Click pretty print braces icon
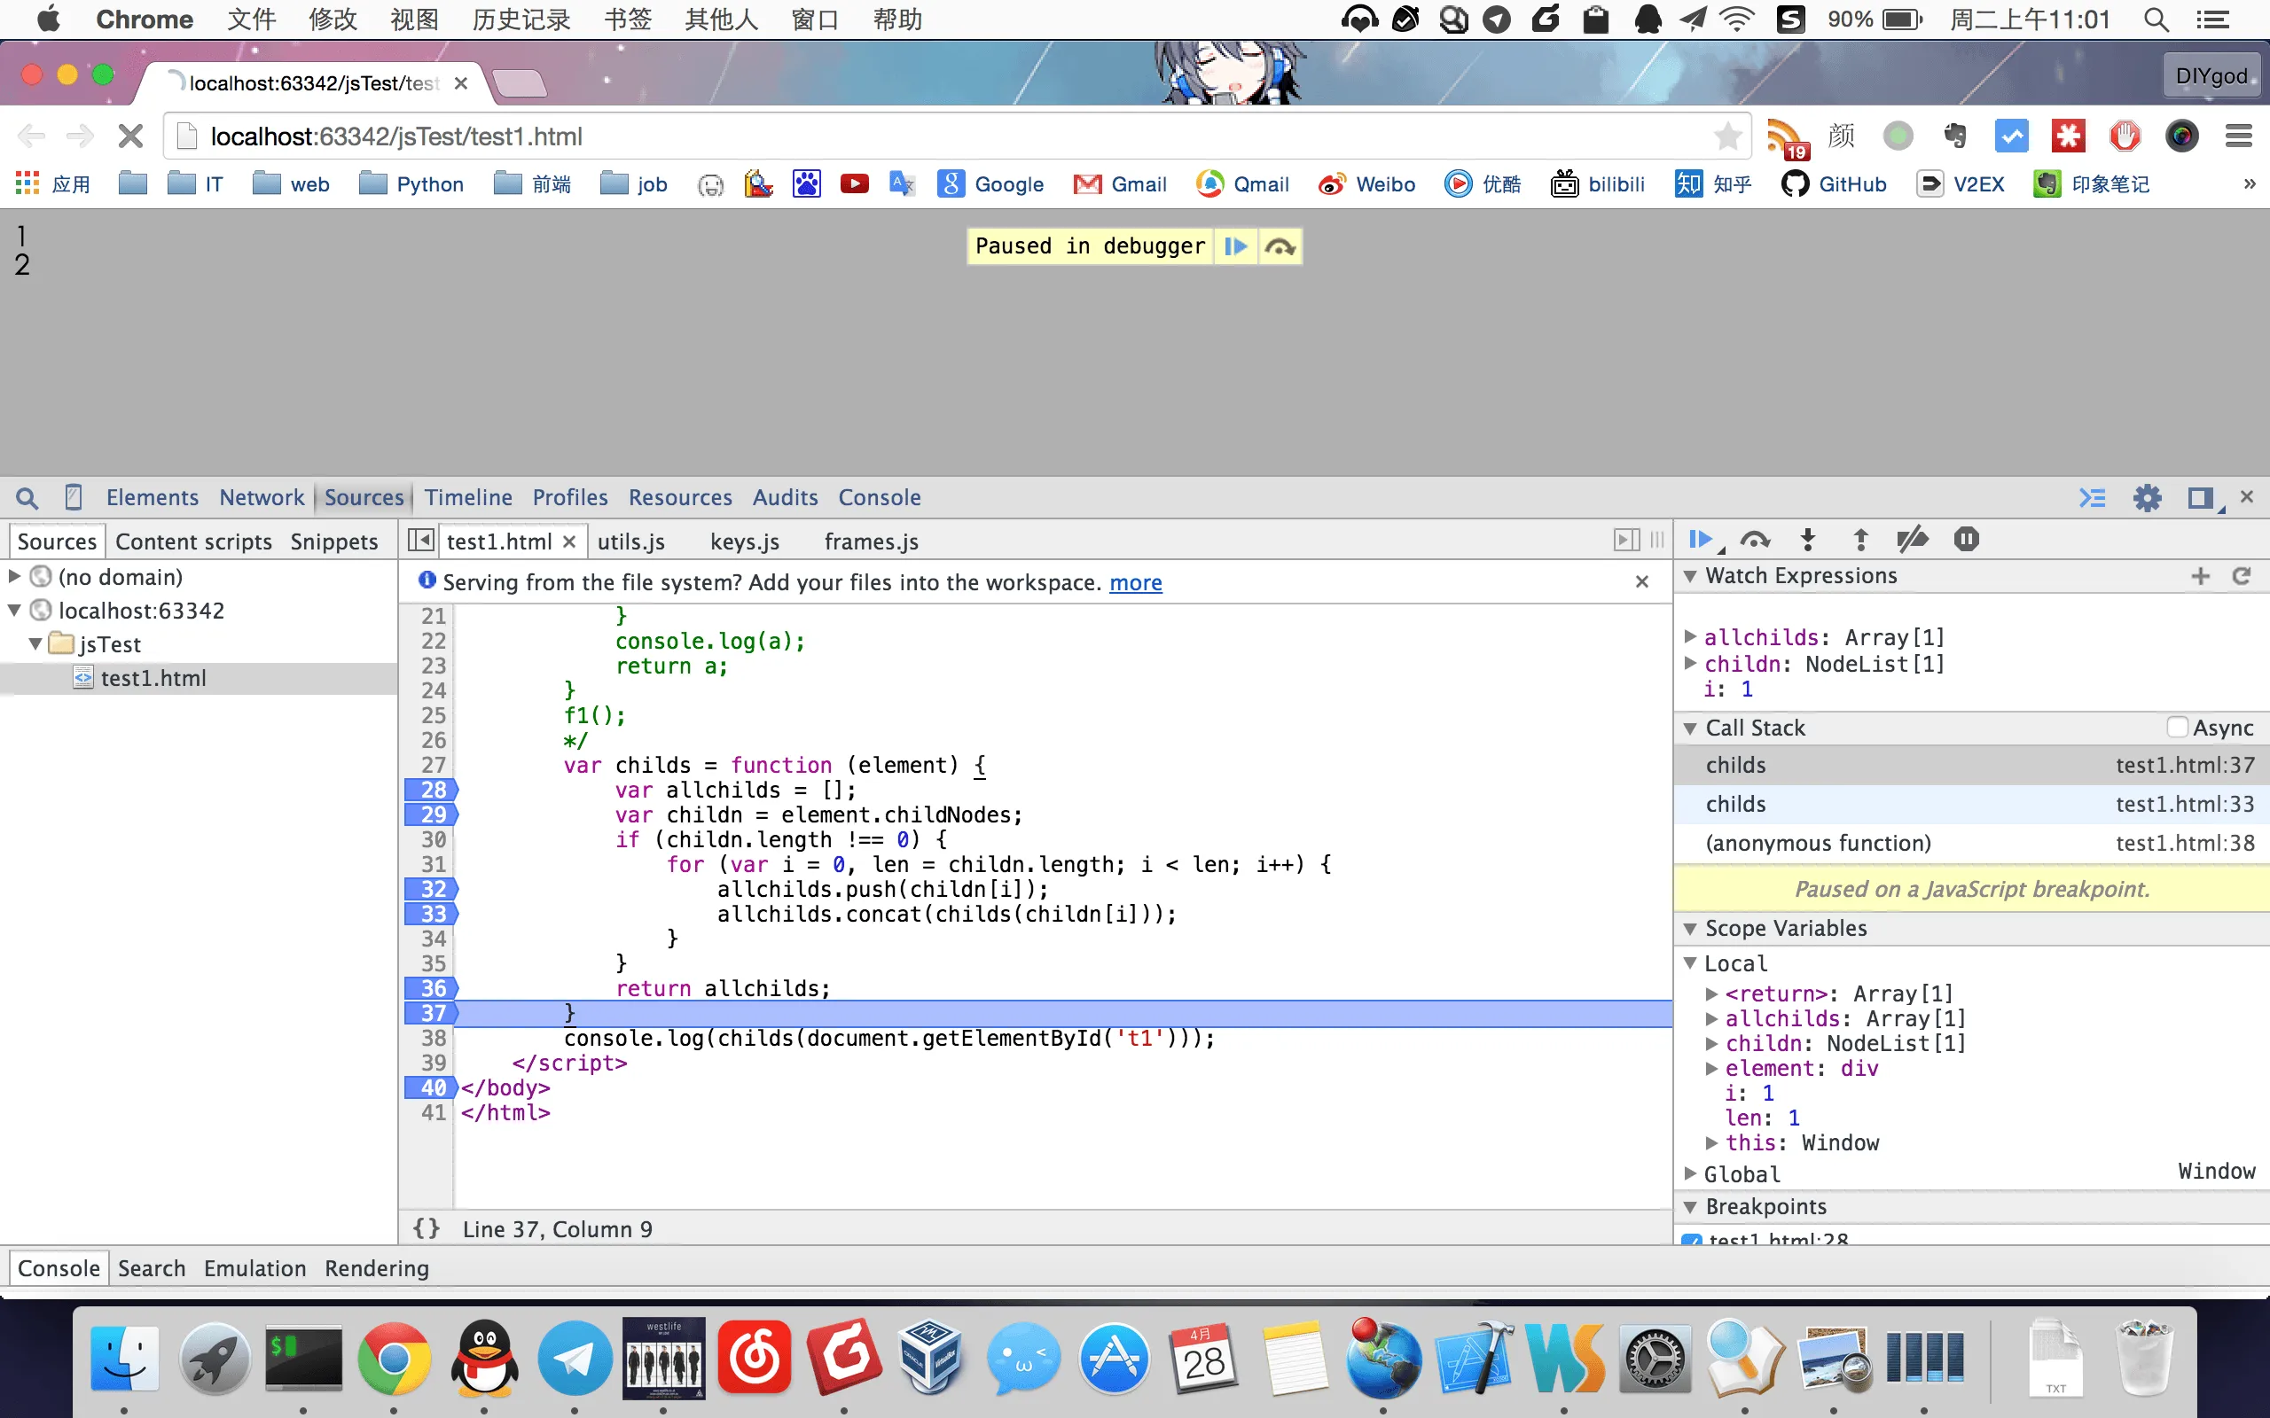The width and height of the screenshot is (2270, 1418). click(x=427, y=1228)
